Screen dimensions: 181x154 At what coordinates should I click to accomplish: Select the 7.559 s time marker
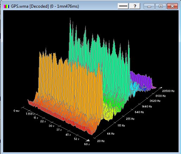point(30,114)
